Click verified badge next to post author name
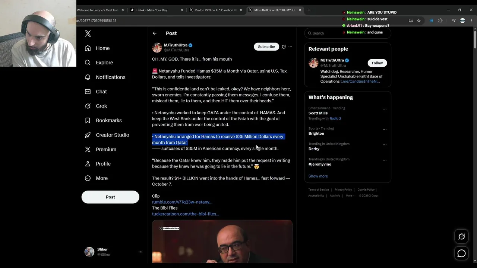Viewport: 477px width, 268px height. pyautogui.click(x=190, y=45)
